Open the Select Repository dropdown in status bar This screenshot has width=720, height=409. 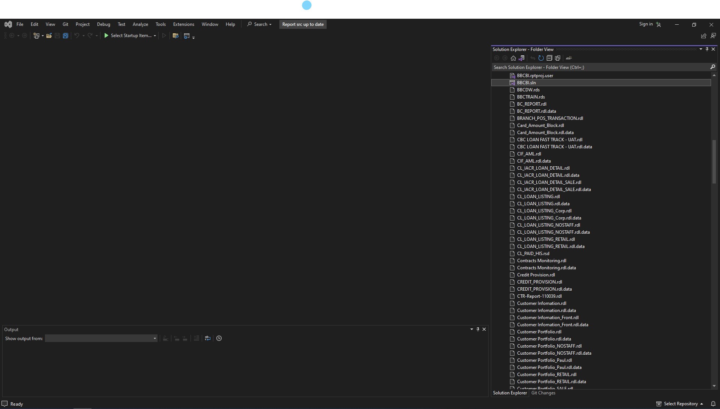click(680, 404)
